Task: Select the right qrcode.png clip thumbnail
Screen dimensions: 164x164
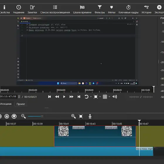Action: coord(127,131)
